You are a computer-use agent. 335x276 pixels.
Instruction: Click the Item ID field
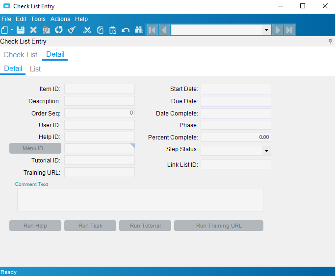pos(100,89)
